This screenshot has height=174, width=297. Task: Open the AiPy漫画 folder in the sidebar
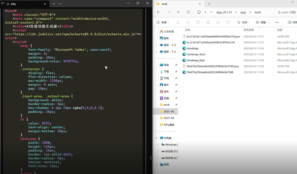pyautogui.click(x=167, y=125)
